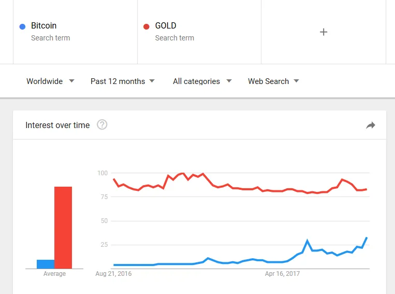Screen dimensions: 395x294
Task: Edit the GOLD search term
Action: (166, 26)
